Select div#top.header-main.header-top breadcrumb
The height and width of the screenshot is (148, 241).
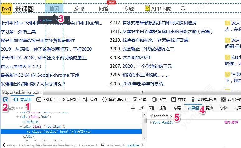tap(49, 145)
